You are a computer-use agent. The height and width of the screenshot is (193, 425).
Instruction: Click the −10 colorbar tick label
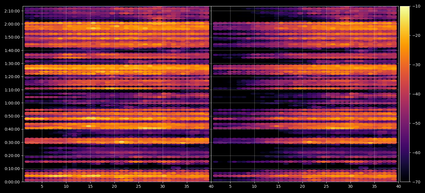click(416, 6)
